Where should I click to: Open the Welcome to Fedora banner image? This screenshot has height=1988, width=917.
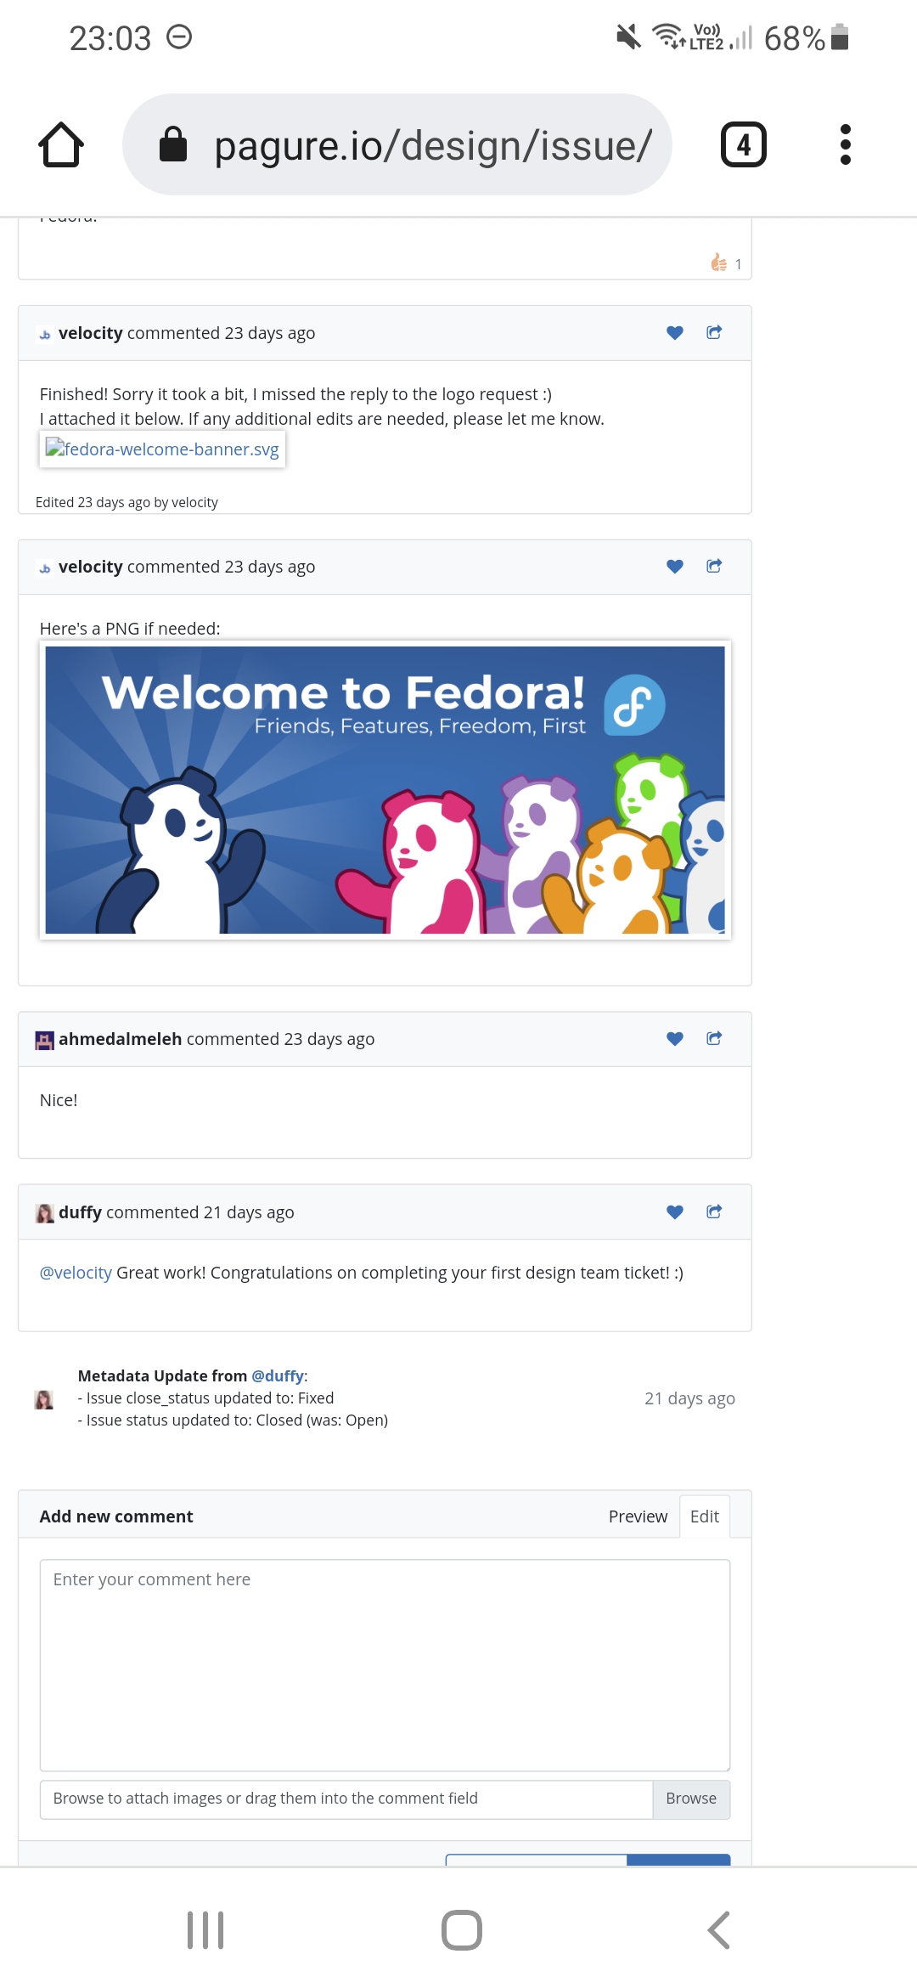tap(385, 790)
